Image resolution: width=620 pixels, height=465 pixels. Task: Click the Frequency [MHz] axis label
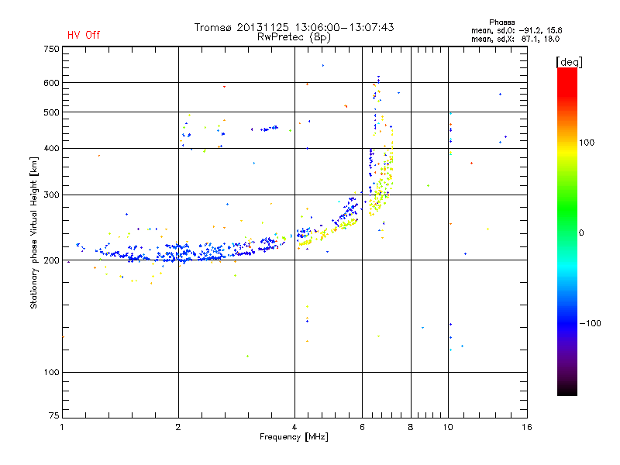click(294, 437)
